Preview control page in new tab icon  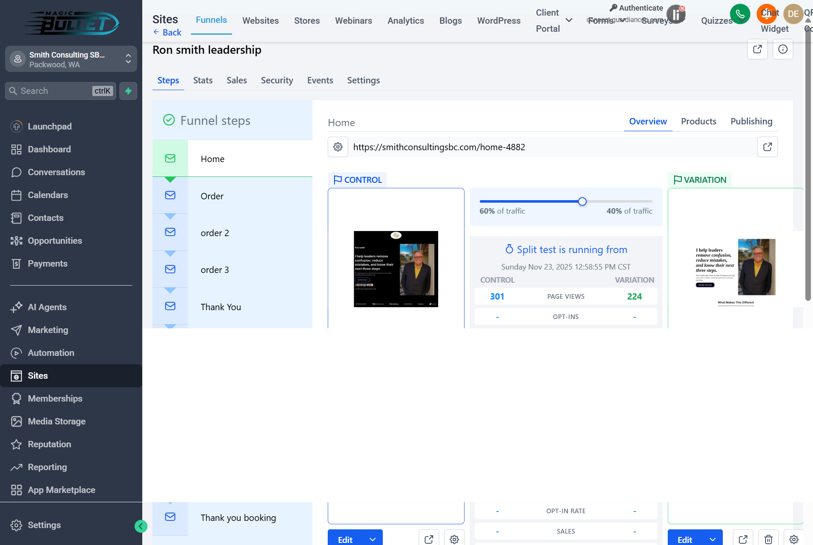pos(429,539)
